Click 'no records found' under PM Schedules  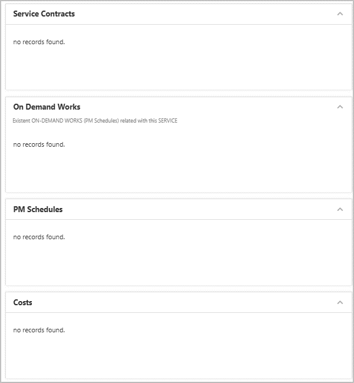[x=39, y=237]
